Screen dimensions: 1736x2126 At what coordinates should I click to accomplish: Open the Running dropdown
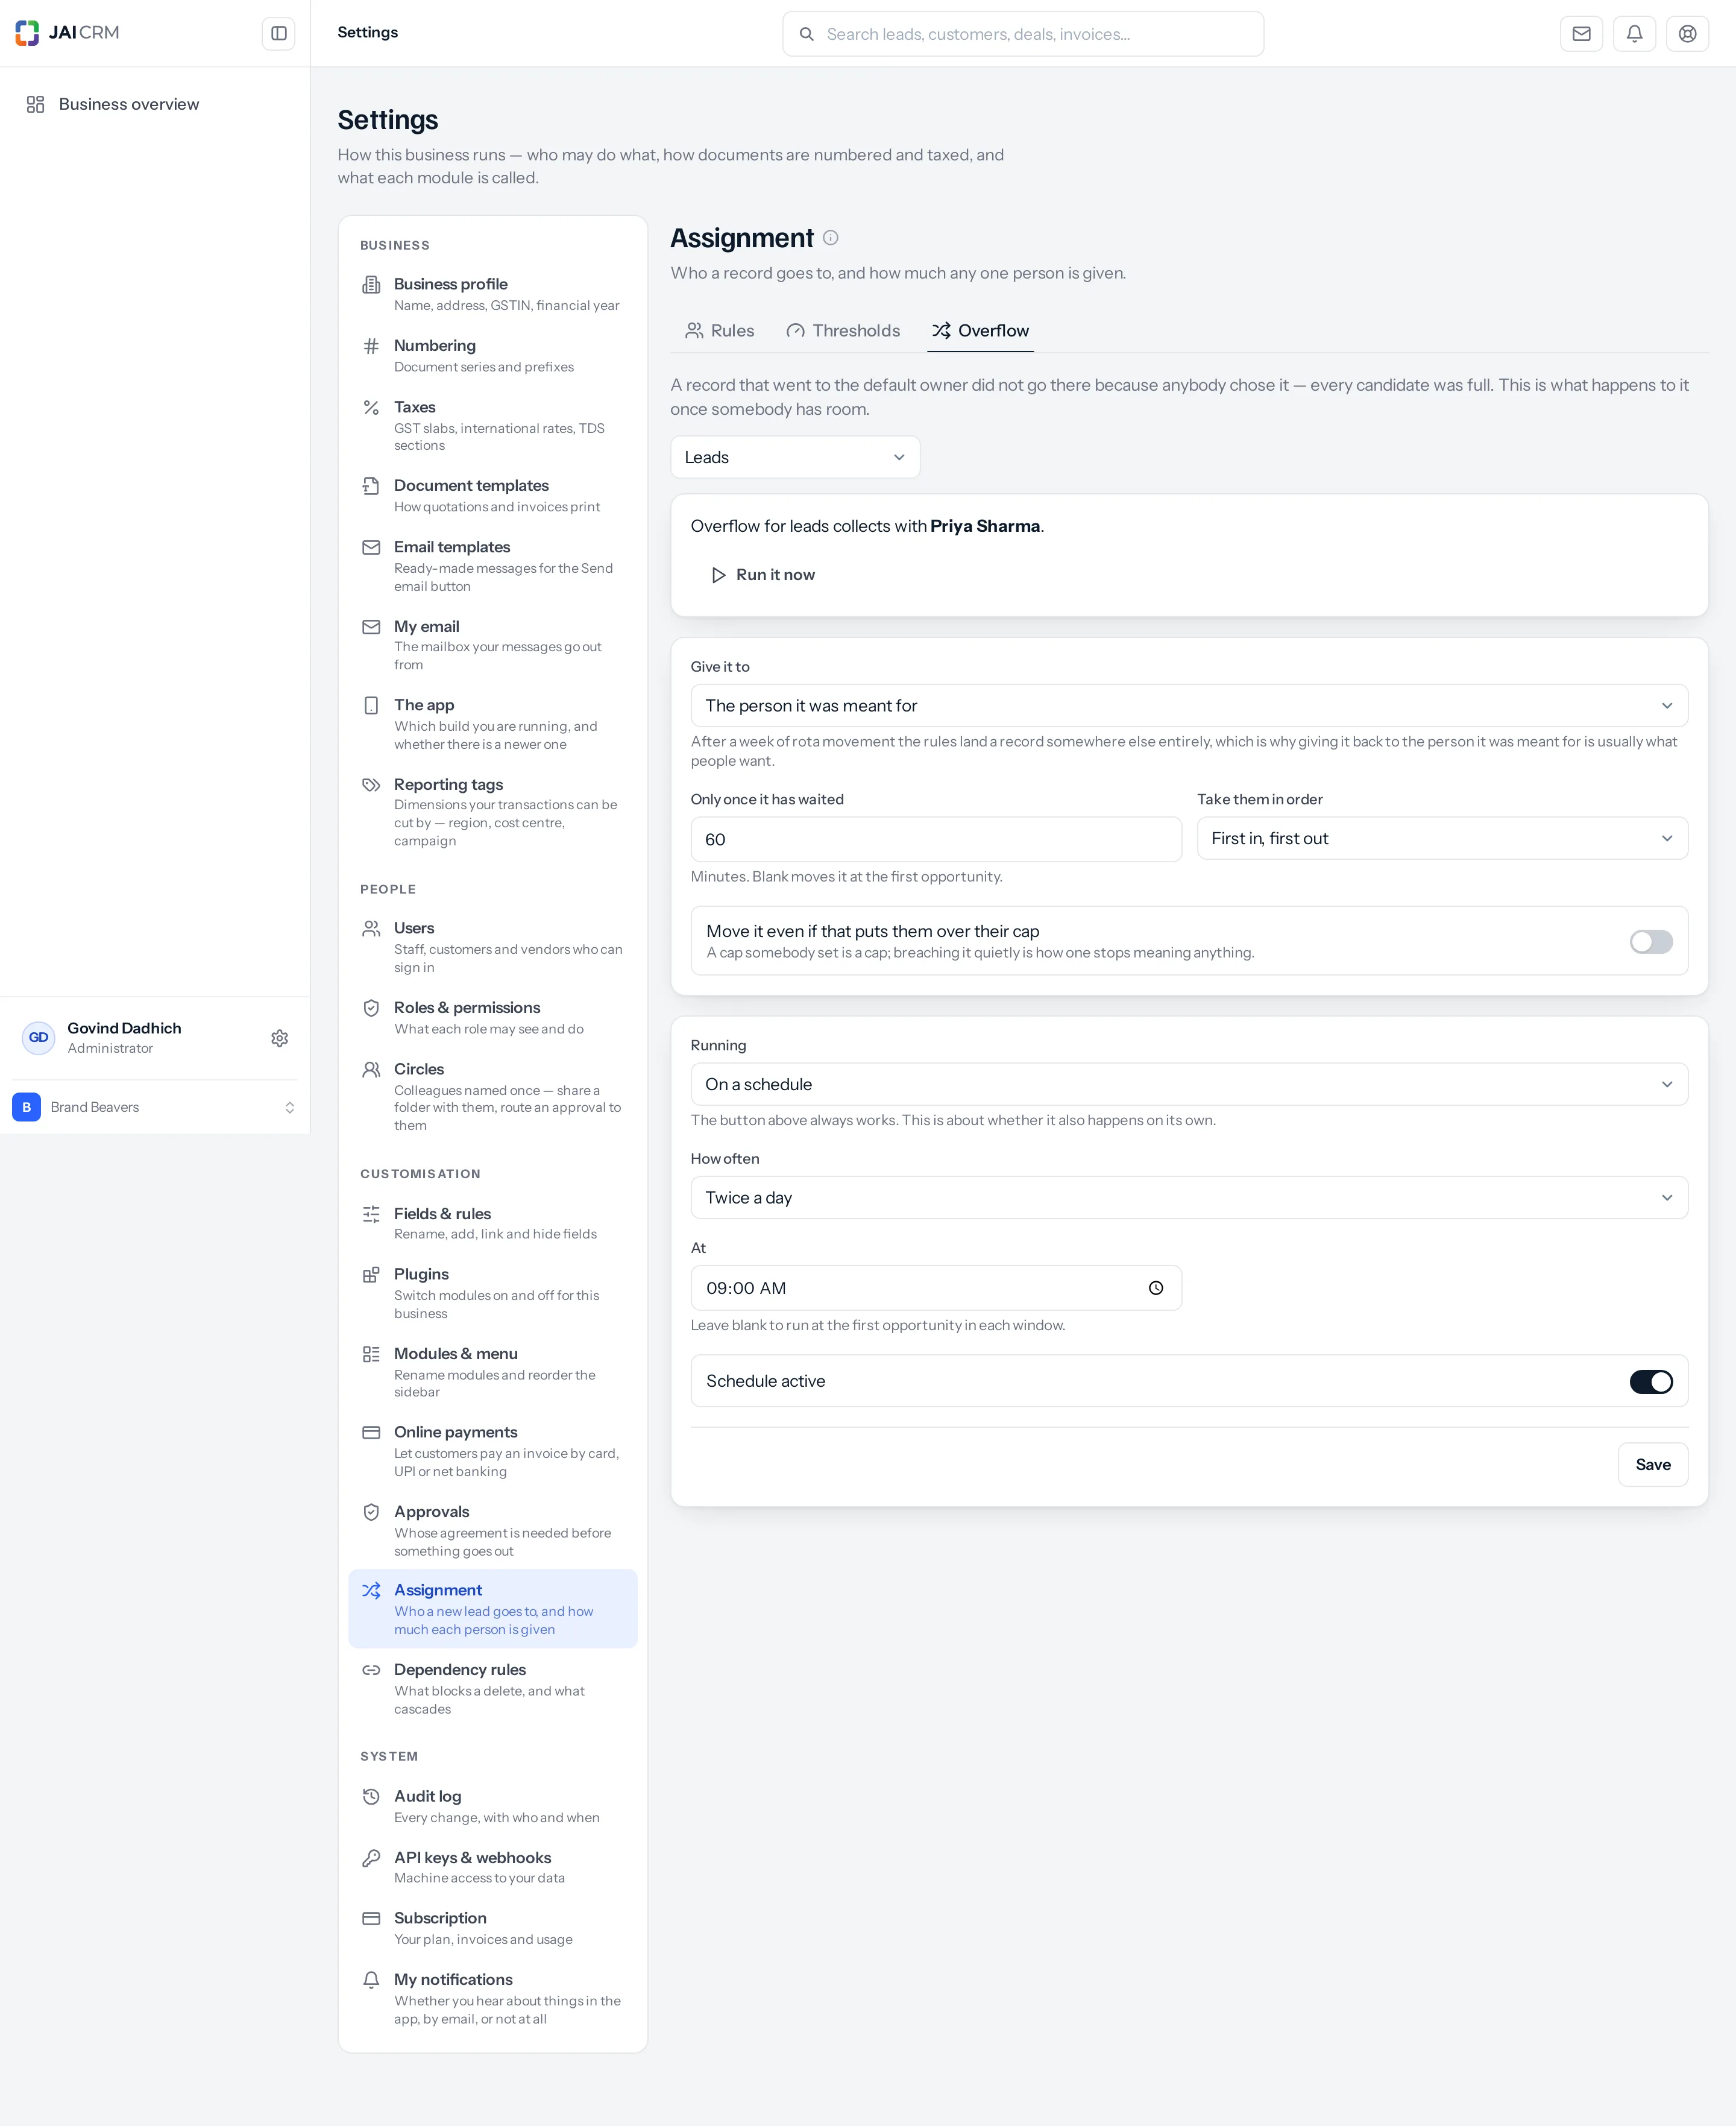click(1189, 1085)
